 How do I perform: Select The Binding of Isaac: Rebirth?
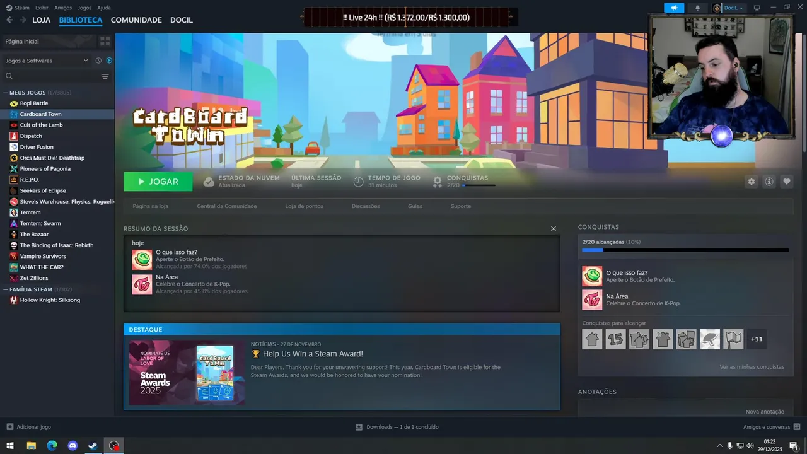pyautogui.click(x=57, y=245)
